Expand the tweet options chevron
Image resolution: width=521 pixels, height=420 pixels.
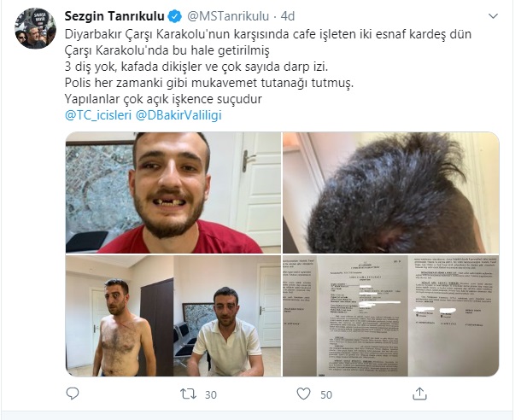point(493,16)
